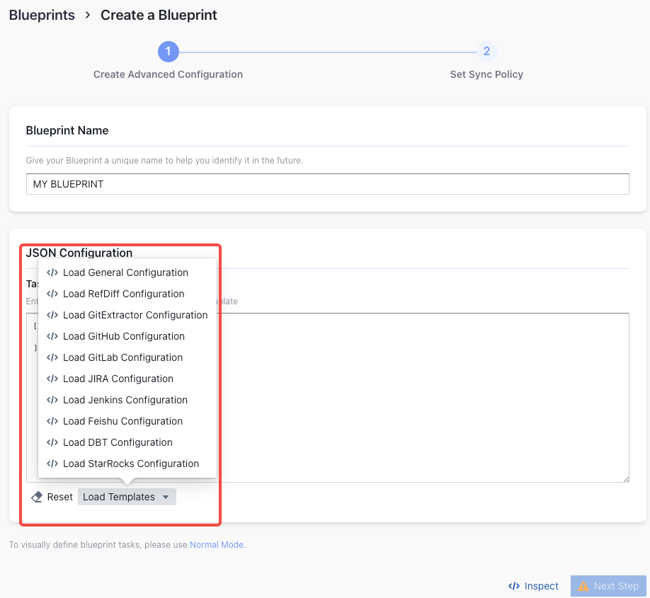Pick Load Feishu Configuration template
The height and width of the screenshot is (598, 650).
tap(122, 421)
